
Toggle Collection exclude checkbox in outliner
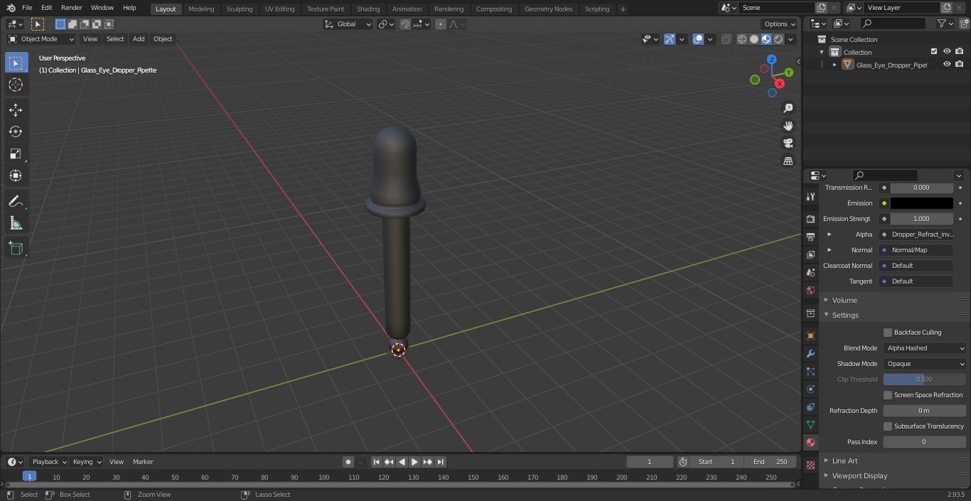pos(934,52)
